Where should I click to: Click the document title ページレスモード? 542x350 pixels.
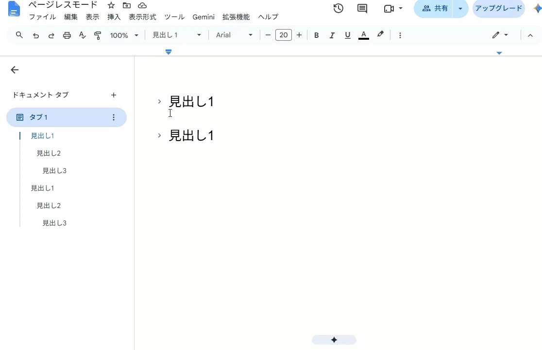coord(63,5)
